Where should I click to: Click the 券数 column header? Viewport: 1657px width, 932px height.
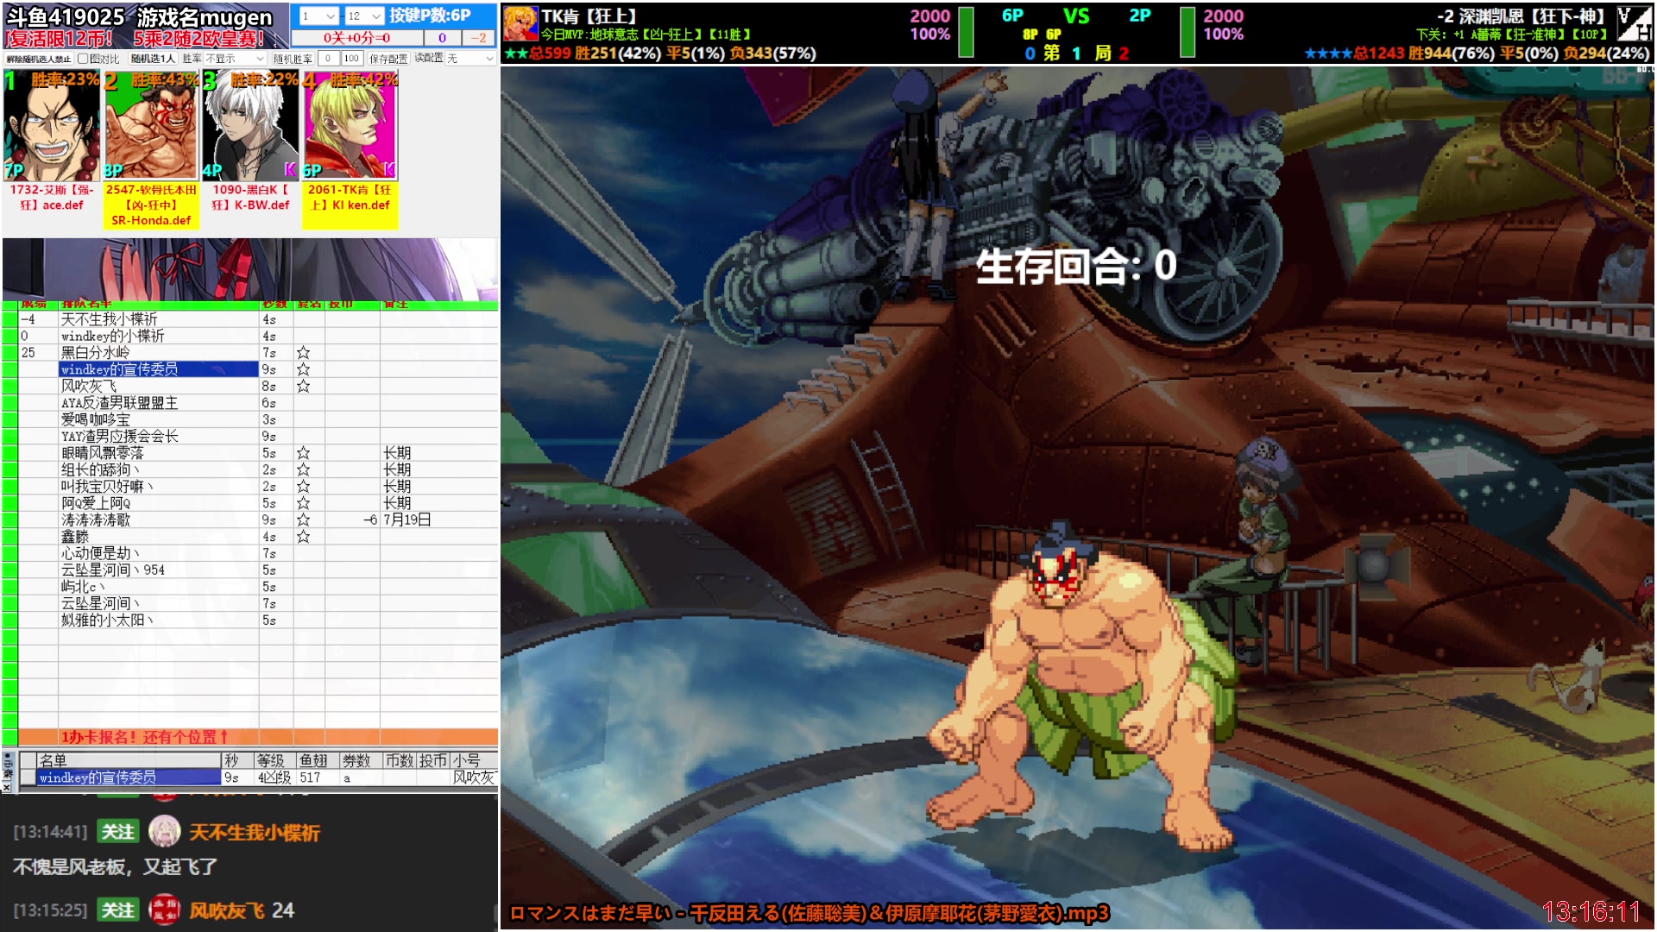click(x=361, y=760)
